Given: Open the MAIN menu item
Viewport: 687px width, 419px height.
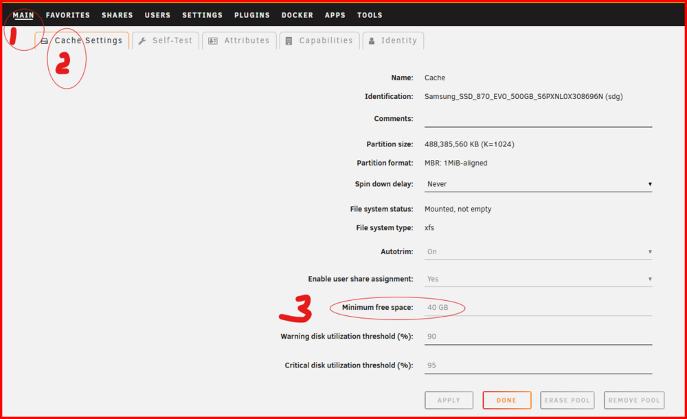Looking at the screenshot, I should point(23,15).
